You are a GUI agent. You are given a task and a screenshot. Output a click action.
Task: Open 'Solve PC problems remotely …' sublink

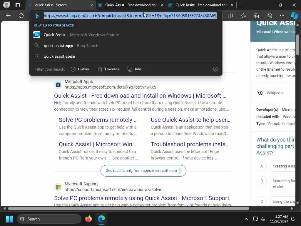98,120
